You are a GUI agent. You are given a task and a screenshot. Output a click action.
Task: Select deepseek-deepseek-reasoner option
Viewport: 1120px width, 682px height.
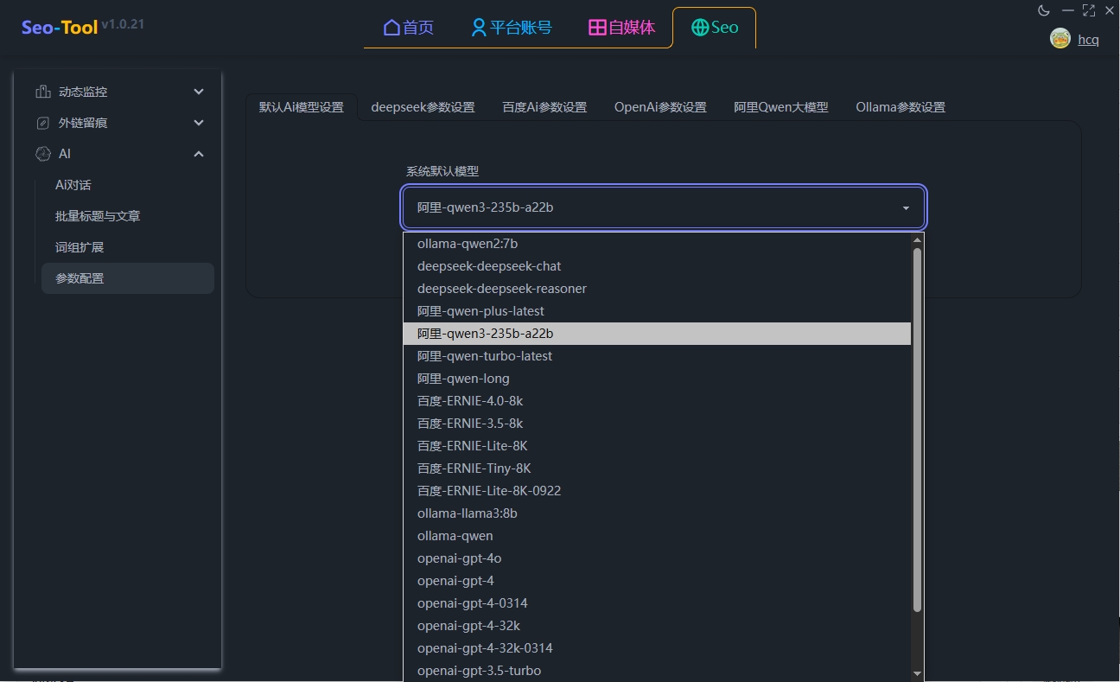657,289
